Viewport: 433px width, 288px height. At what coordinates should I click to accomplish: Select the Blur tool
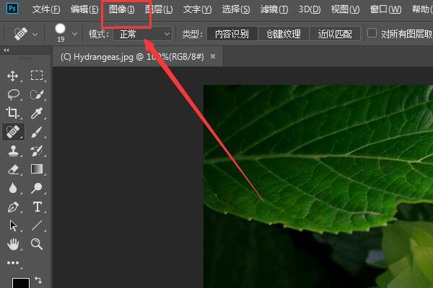point(13,188)
